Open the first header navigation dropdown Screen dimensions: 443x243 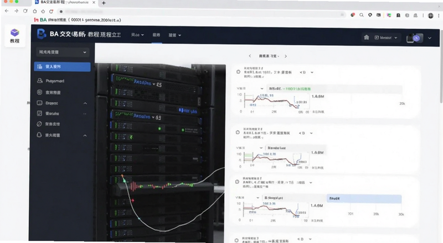click(x=137, y=35)
